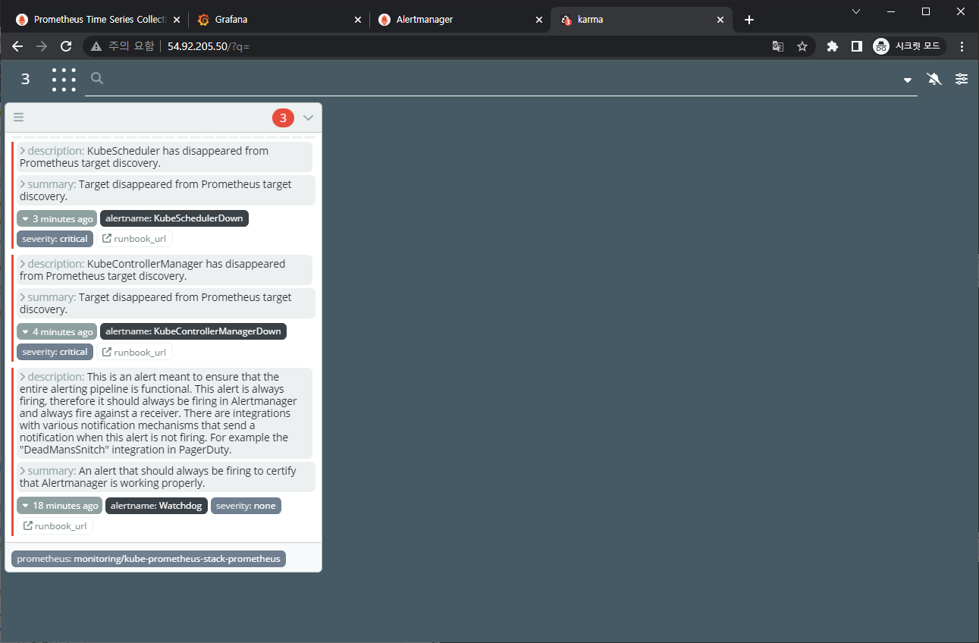Viewport: 979px width, 643px height.
Task: Open the browser extensions puzzle icon
Action: click(833, 46)
